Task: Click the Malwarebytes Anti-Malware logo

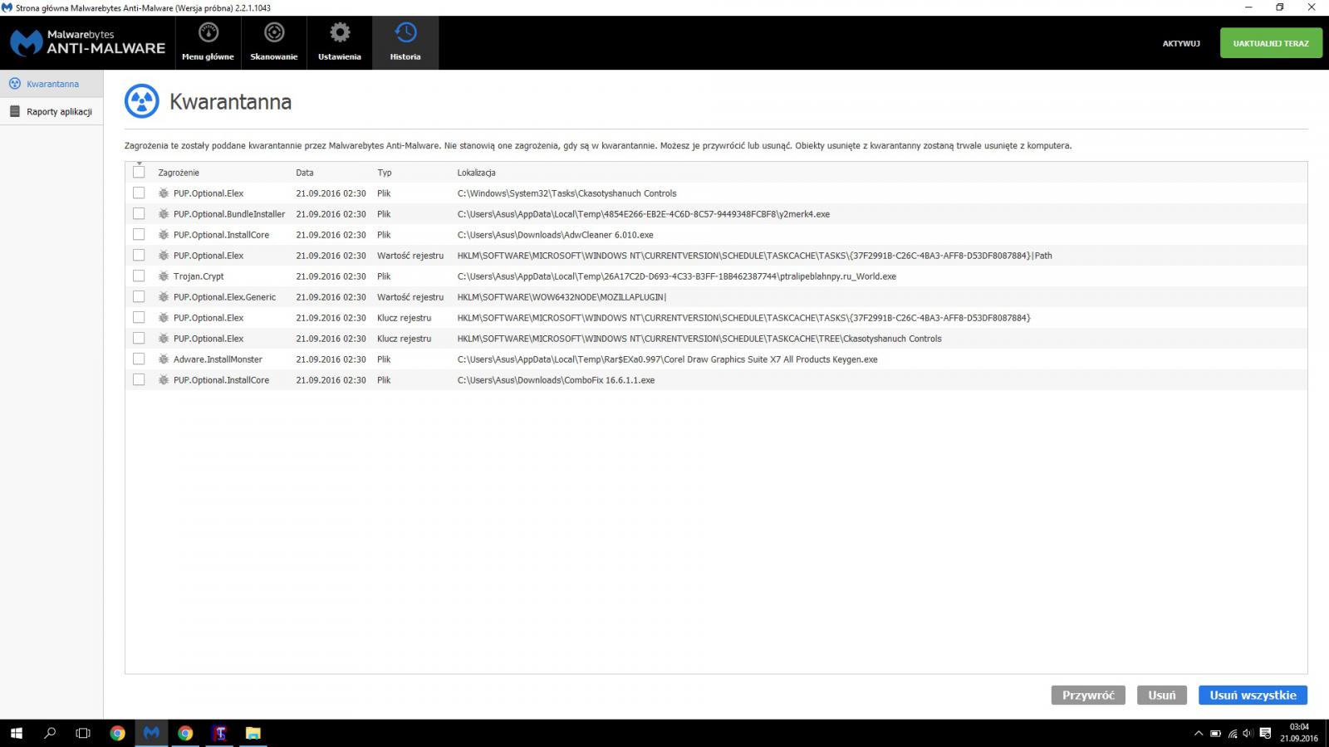Action: tap(87, 42)
